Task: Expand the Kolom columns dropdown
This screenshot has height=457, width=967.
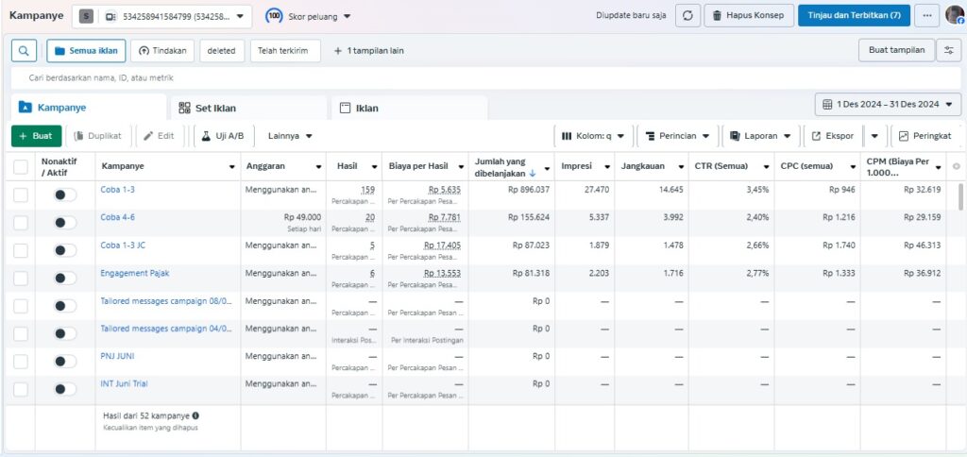Action: coord(594,136)
